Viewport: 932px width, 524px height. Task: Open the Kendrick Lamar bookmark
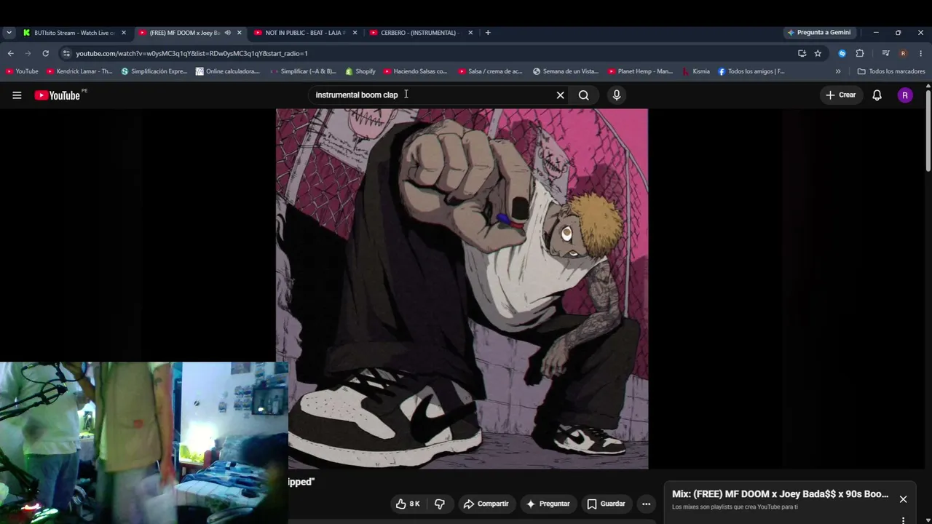79,71
